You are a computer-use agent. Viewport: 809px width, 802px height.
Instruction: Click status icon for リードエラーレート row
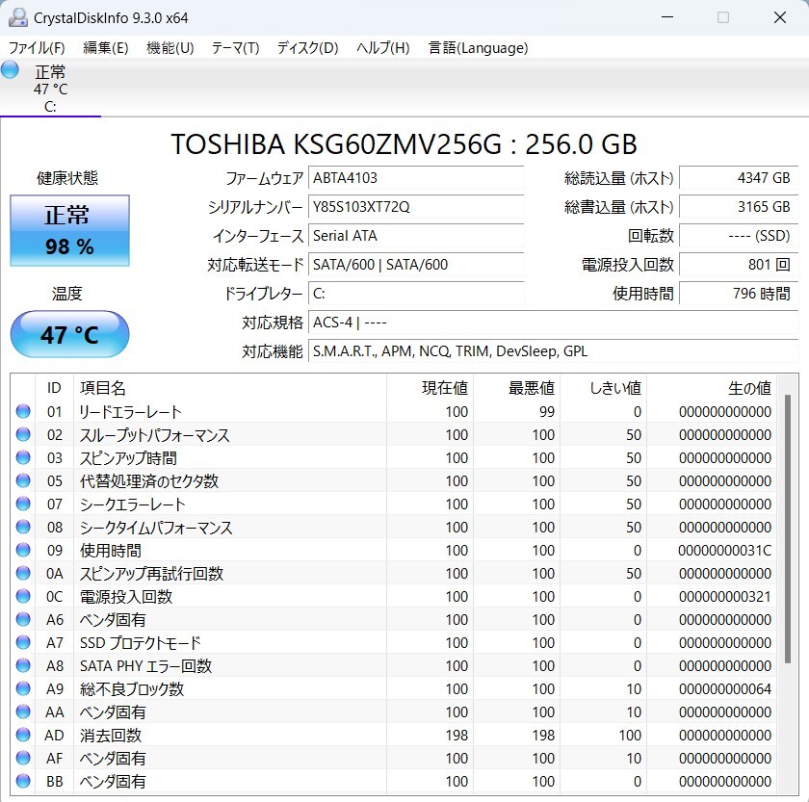click(23, 412)
